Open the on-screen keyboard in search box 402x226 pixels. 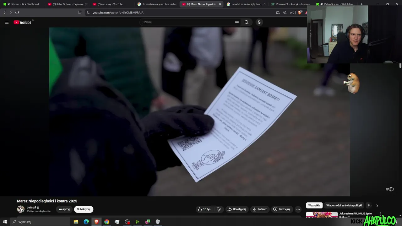click(x=237, y=22)
